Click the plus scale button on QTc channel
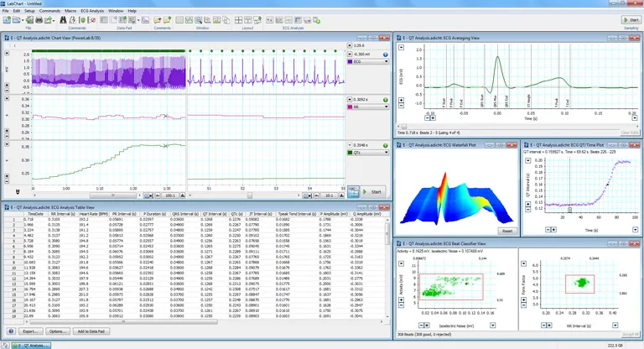The width and height of the screenshot is (644, 349). coord(7,176)
